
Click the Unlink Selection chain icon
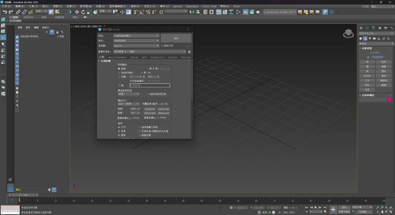[x=24, y=12]
